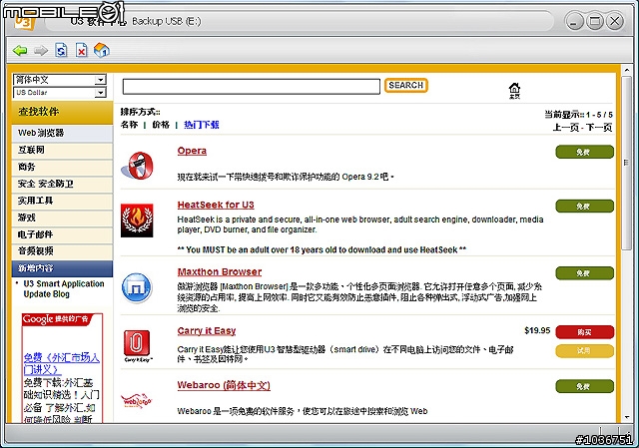
Task: Click the U3 logo in title bar
Action: [24, 22]
